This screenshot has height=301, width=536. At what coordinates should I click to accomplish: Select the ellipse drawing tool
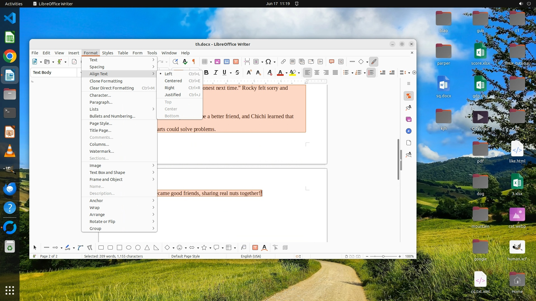click(129, 247)
